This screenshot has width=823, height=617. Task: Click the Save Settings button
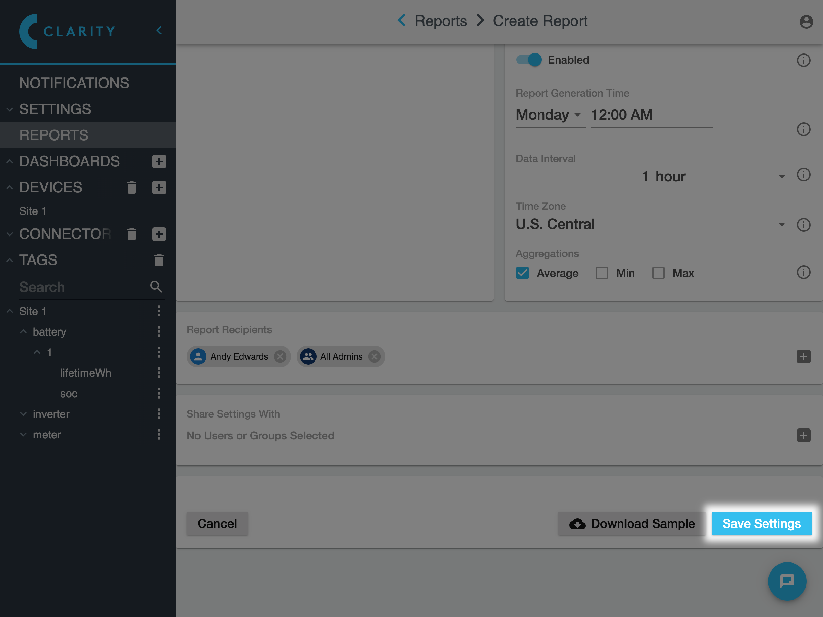(761, 523)
